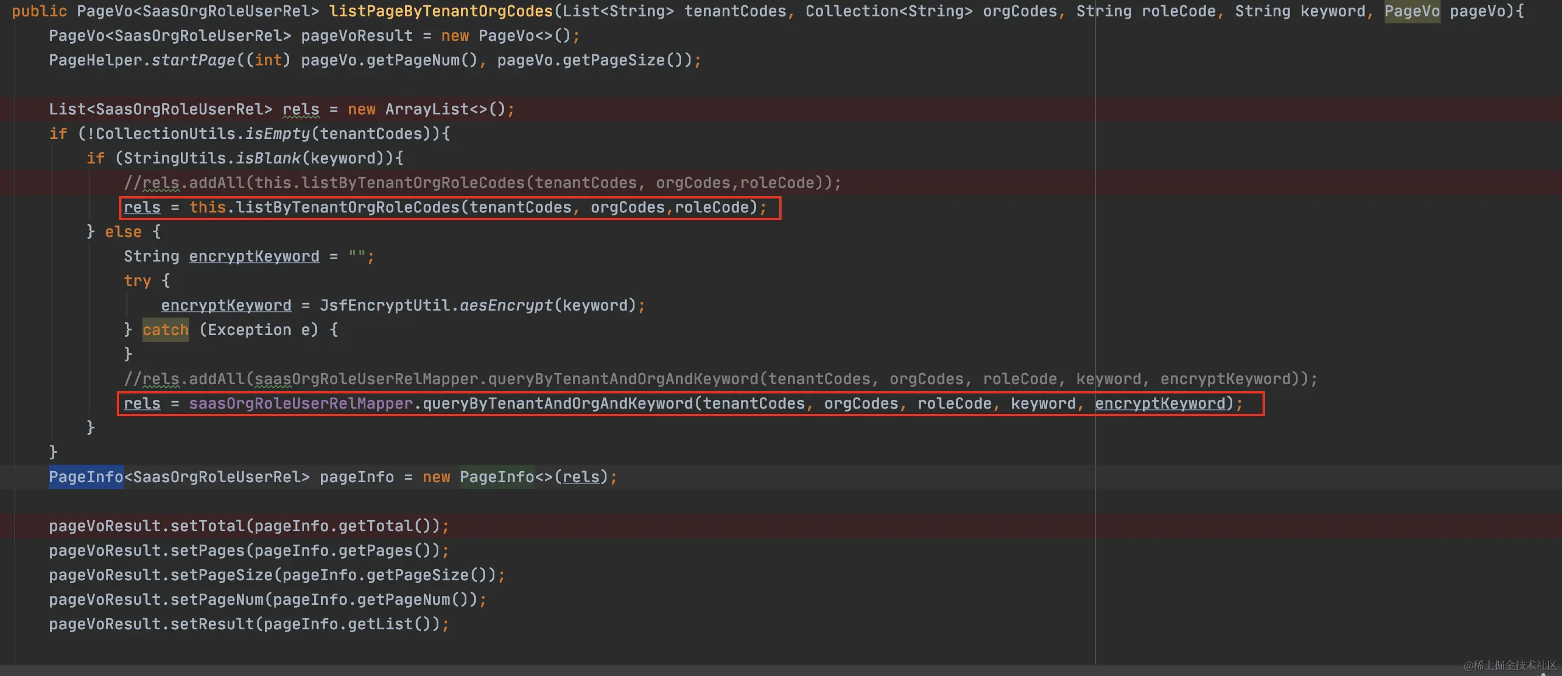1562x676 pixels.
Task: Click the selected PageInfo type name
Action: 86,477
